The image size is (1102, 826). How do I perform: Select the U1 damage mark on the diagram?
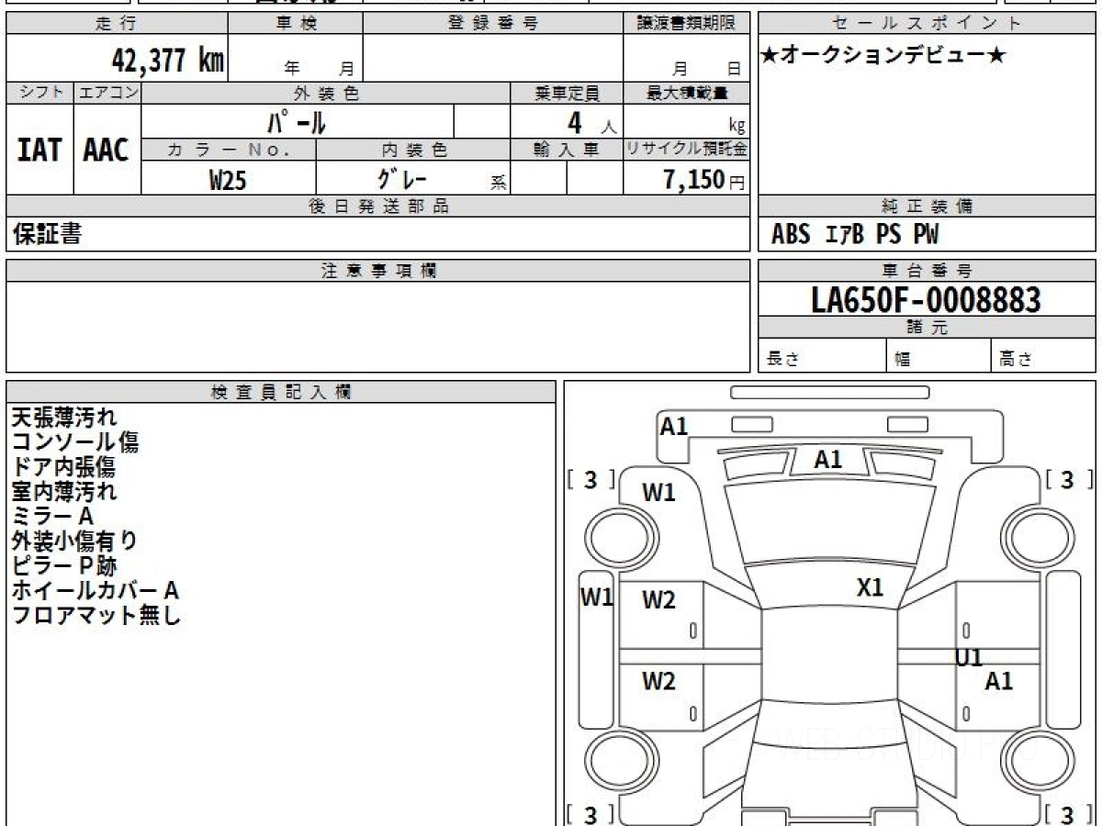(969, 657)
